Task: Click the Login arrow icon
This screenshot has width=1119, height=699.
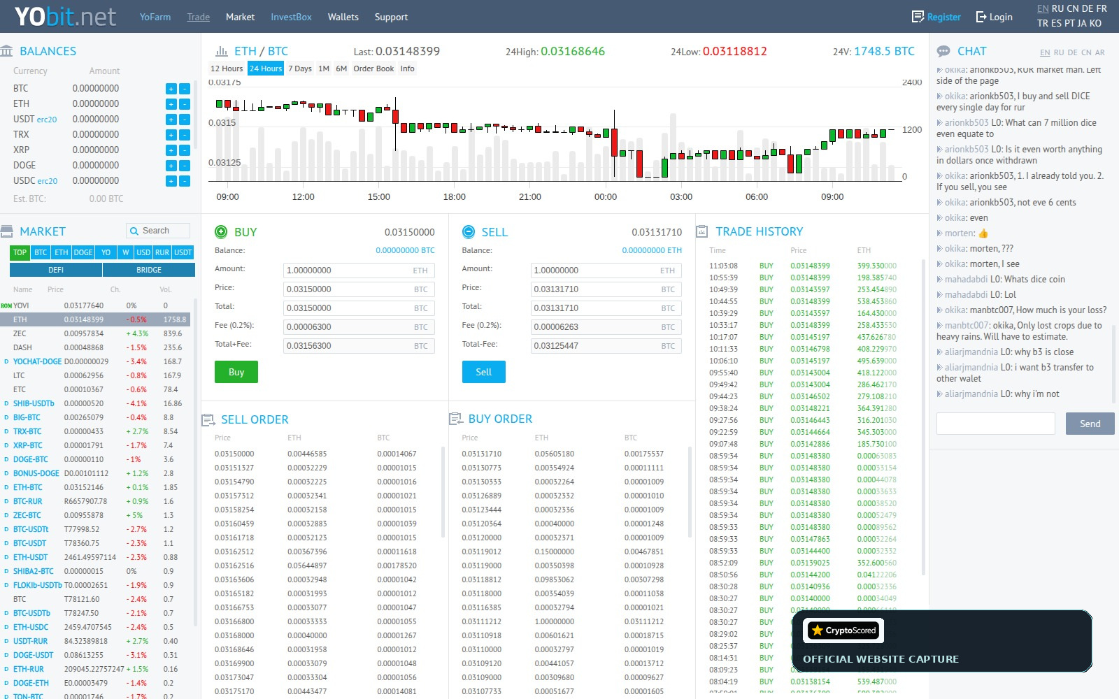Action: 981,17
